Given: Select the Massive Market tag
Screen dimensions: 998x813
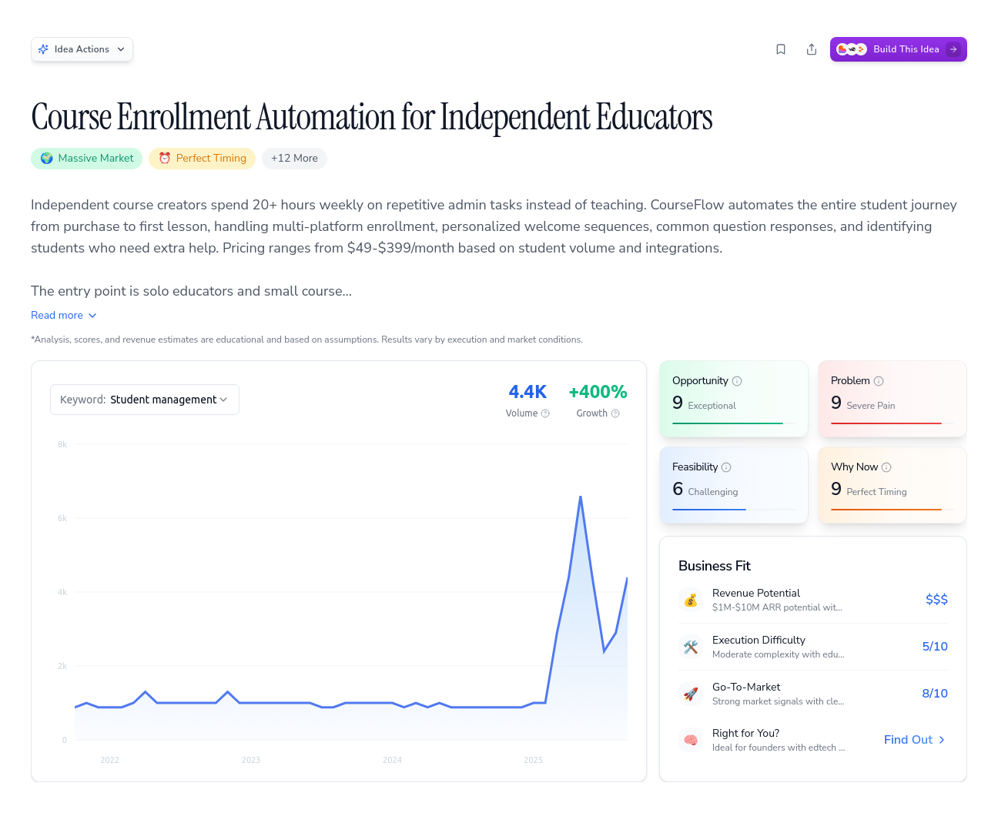Looking at the screenshot, I should (x=86, y=158).
